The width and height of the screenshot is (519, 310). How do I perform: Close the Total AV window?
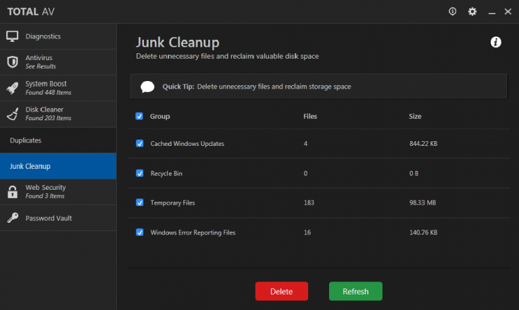coord(508,11)
